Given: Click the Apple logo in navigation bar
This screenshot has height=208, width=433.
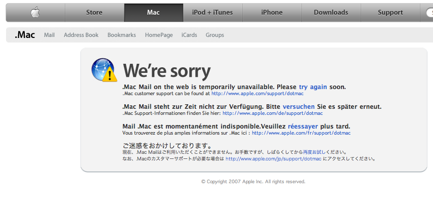Looking at the screenshot, I should coord(35,13).
